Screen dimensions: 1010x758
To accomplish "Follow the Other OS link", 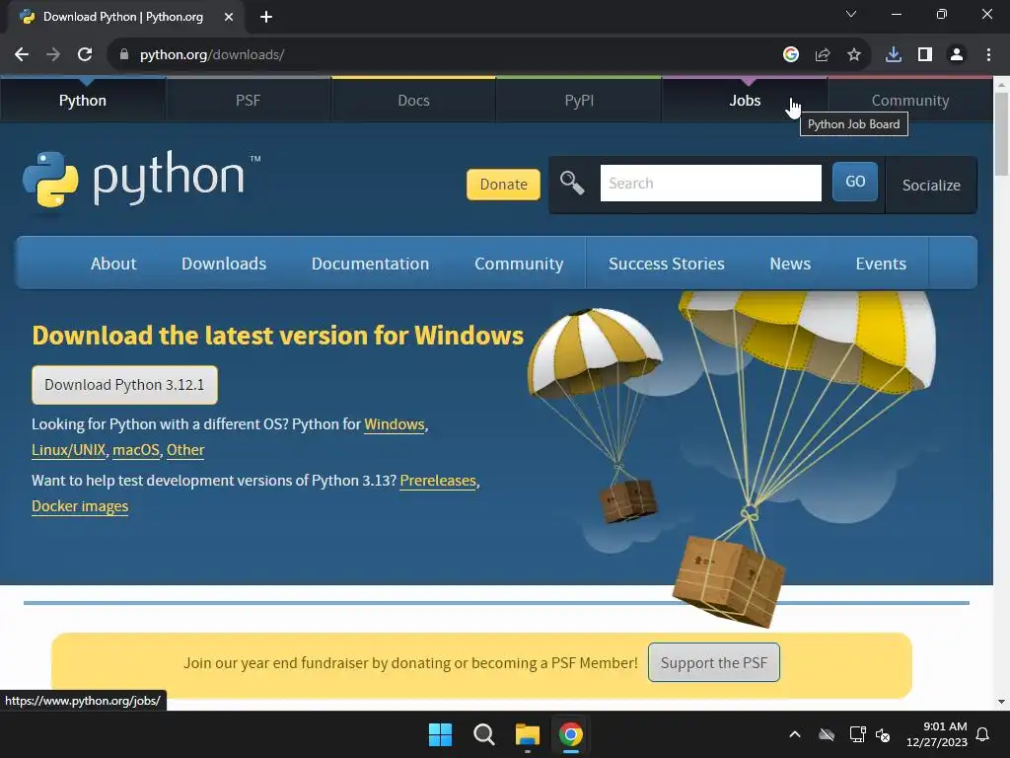I will pos(185,450).
